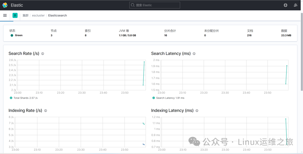The height and width of the screenshot is (154, 303).
Task: Open the help lifebuoy icon
Action: (285, 5)
